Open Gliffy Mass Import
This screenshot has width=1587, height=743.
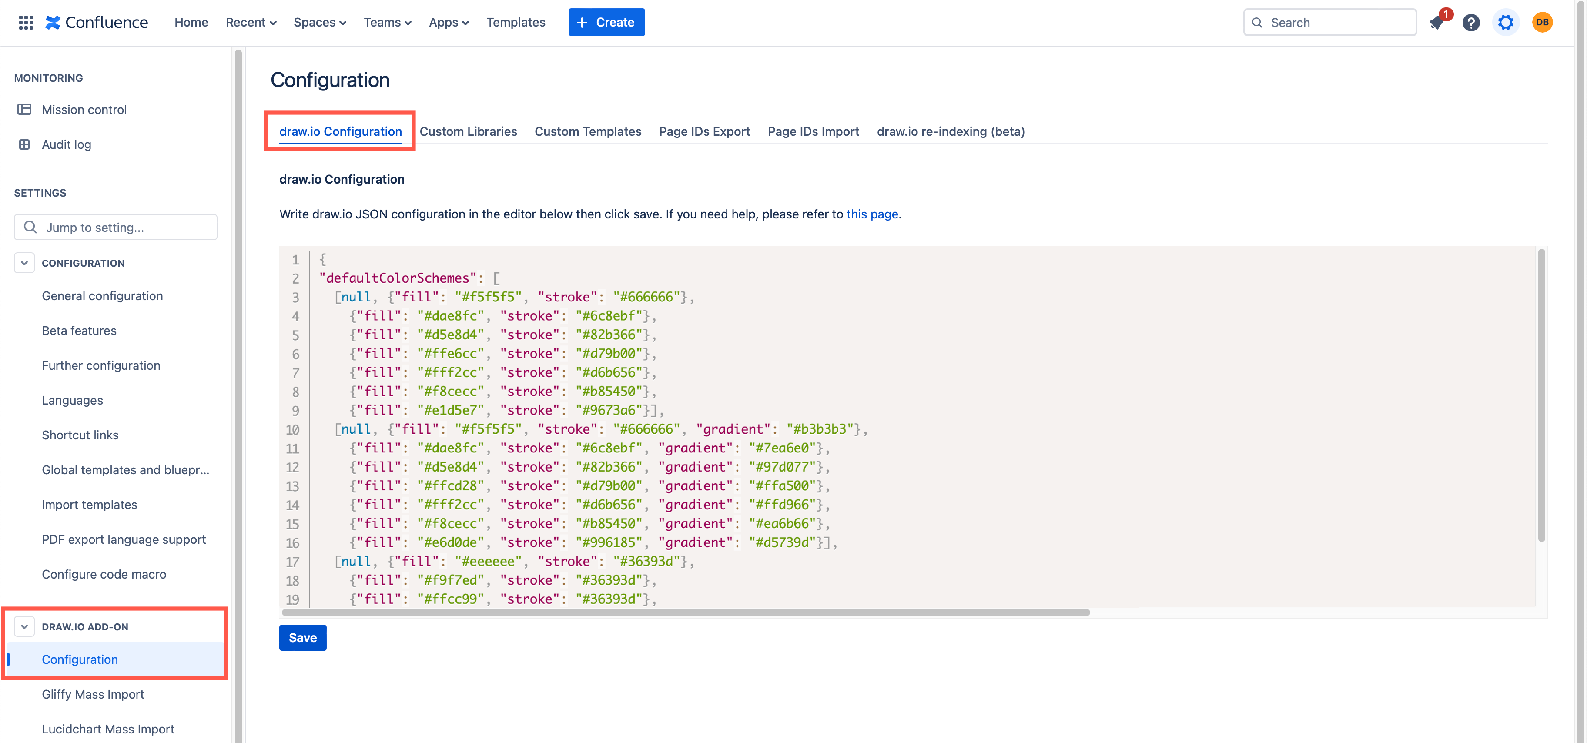(93, 694)
